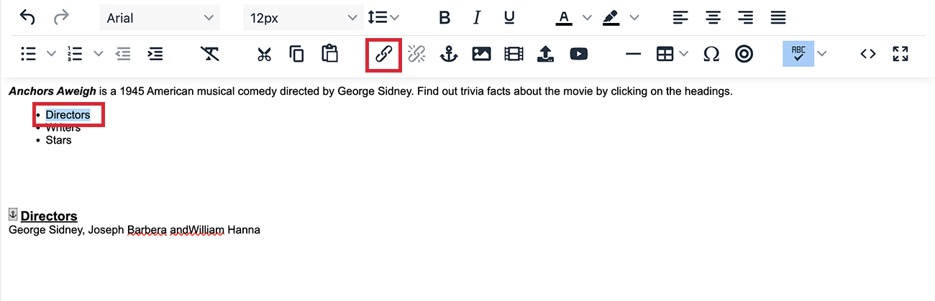Click the Stars list item
This screenshot has height=301, width=935.
pyautogui.click(x=58, y=140)
